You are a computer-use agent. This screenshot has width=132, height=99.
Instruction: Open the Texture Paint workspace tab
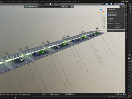coord(28,2)
